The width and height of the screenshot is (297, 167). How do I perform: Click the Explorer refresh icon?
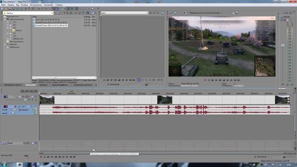tap(59, 13)
